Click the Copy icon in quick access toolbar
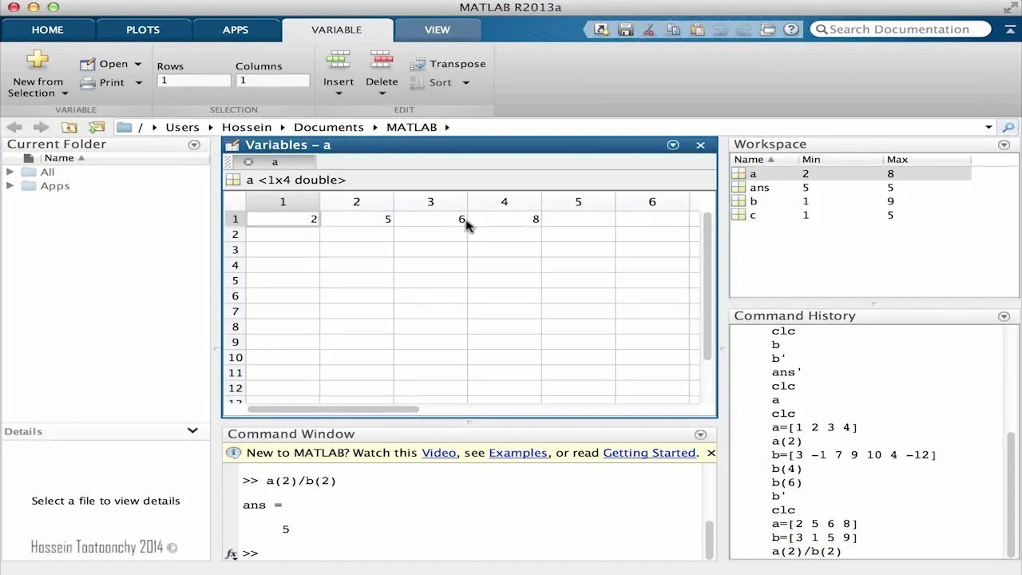This screenshot has width=1022, height=575. pos(673,30)
